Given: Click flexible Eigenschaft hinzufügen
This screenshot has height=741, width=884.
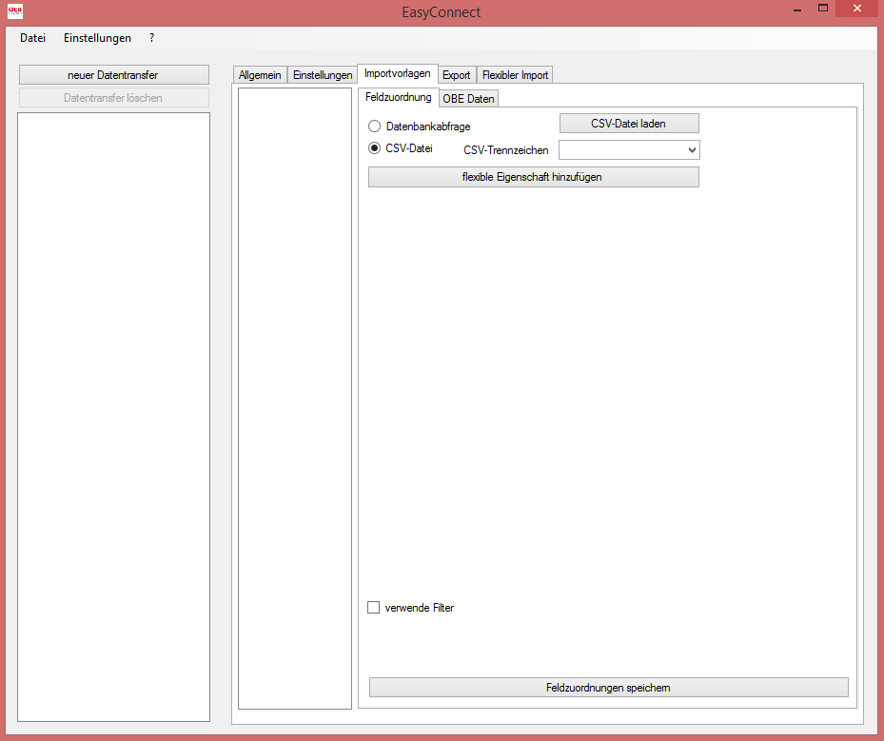Looking at the screenshot, I should point(533,177).
